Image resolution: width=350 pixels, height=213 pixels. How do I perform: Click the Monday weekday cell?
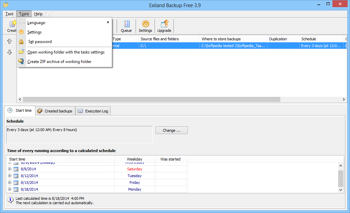(x=135, y=189)
